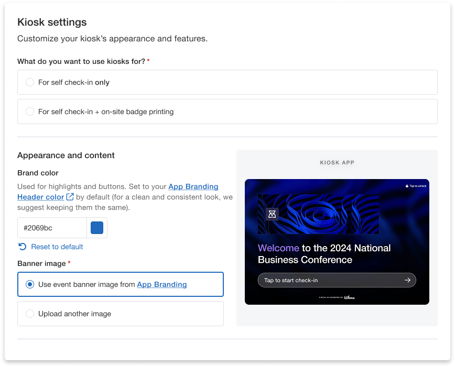The image size is (455, 367).
Task: Click the blue brand color swatch
Action: [97, 227]
